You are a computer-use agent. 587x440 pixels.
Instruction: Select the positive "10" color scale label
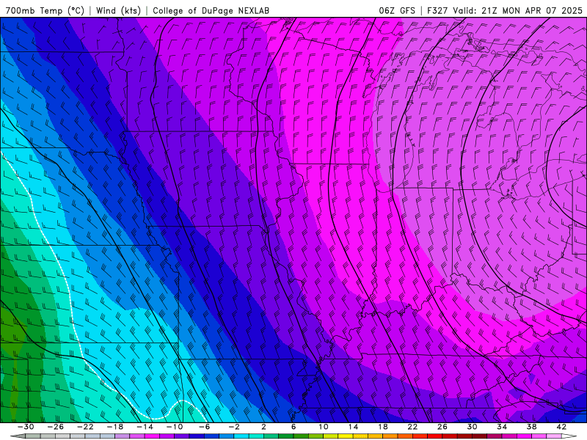coord(323,427)
